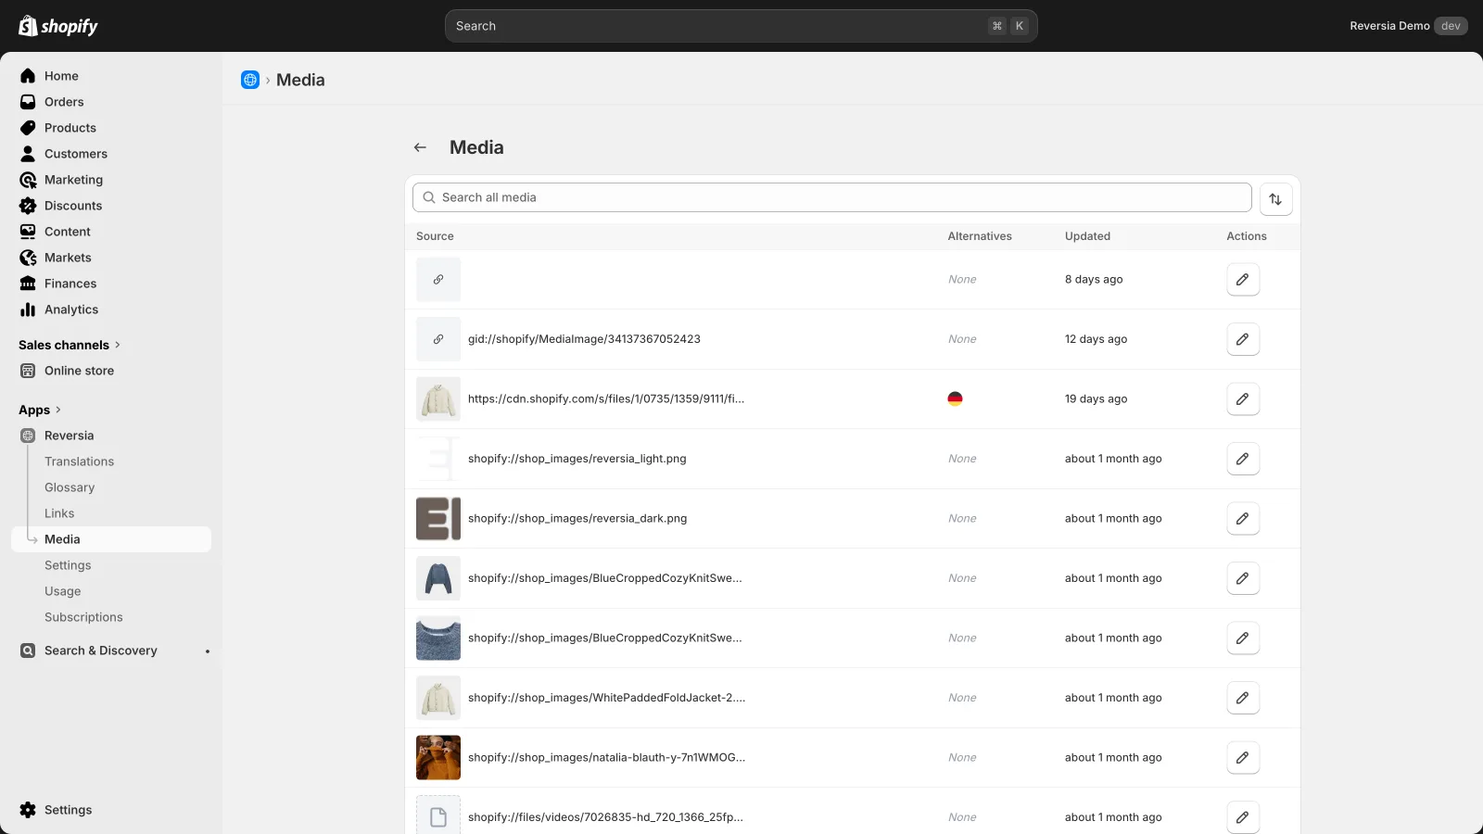This screenshot has width=1483, height=834.
Task: Click shopify://shop_images/reversia_light.png text
Action: [577, 459]
